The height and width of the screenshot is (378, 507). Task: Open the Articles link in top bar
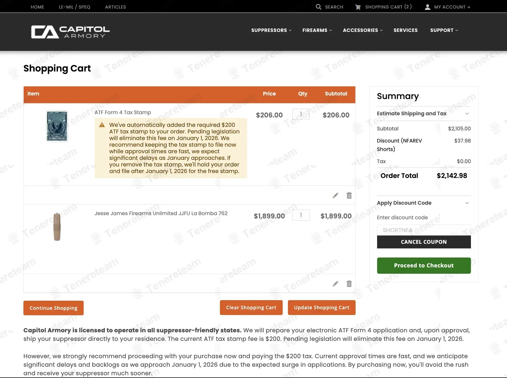click(x=115, y=7)
